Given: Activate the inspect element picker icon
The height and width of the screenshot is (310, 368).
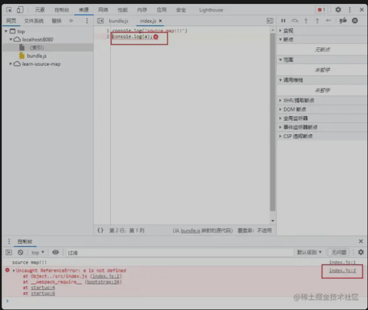Looking at the screenshot, I should coord(9,10).
